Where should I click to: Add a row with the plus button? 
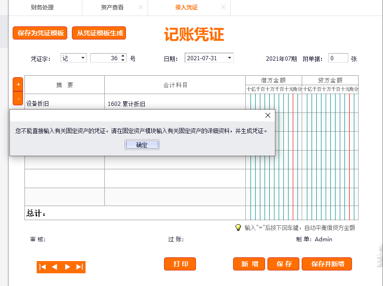click(18, 84)
